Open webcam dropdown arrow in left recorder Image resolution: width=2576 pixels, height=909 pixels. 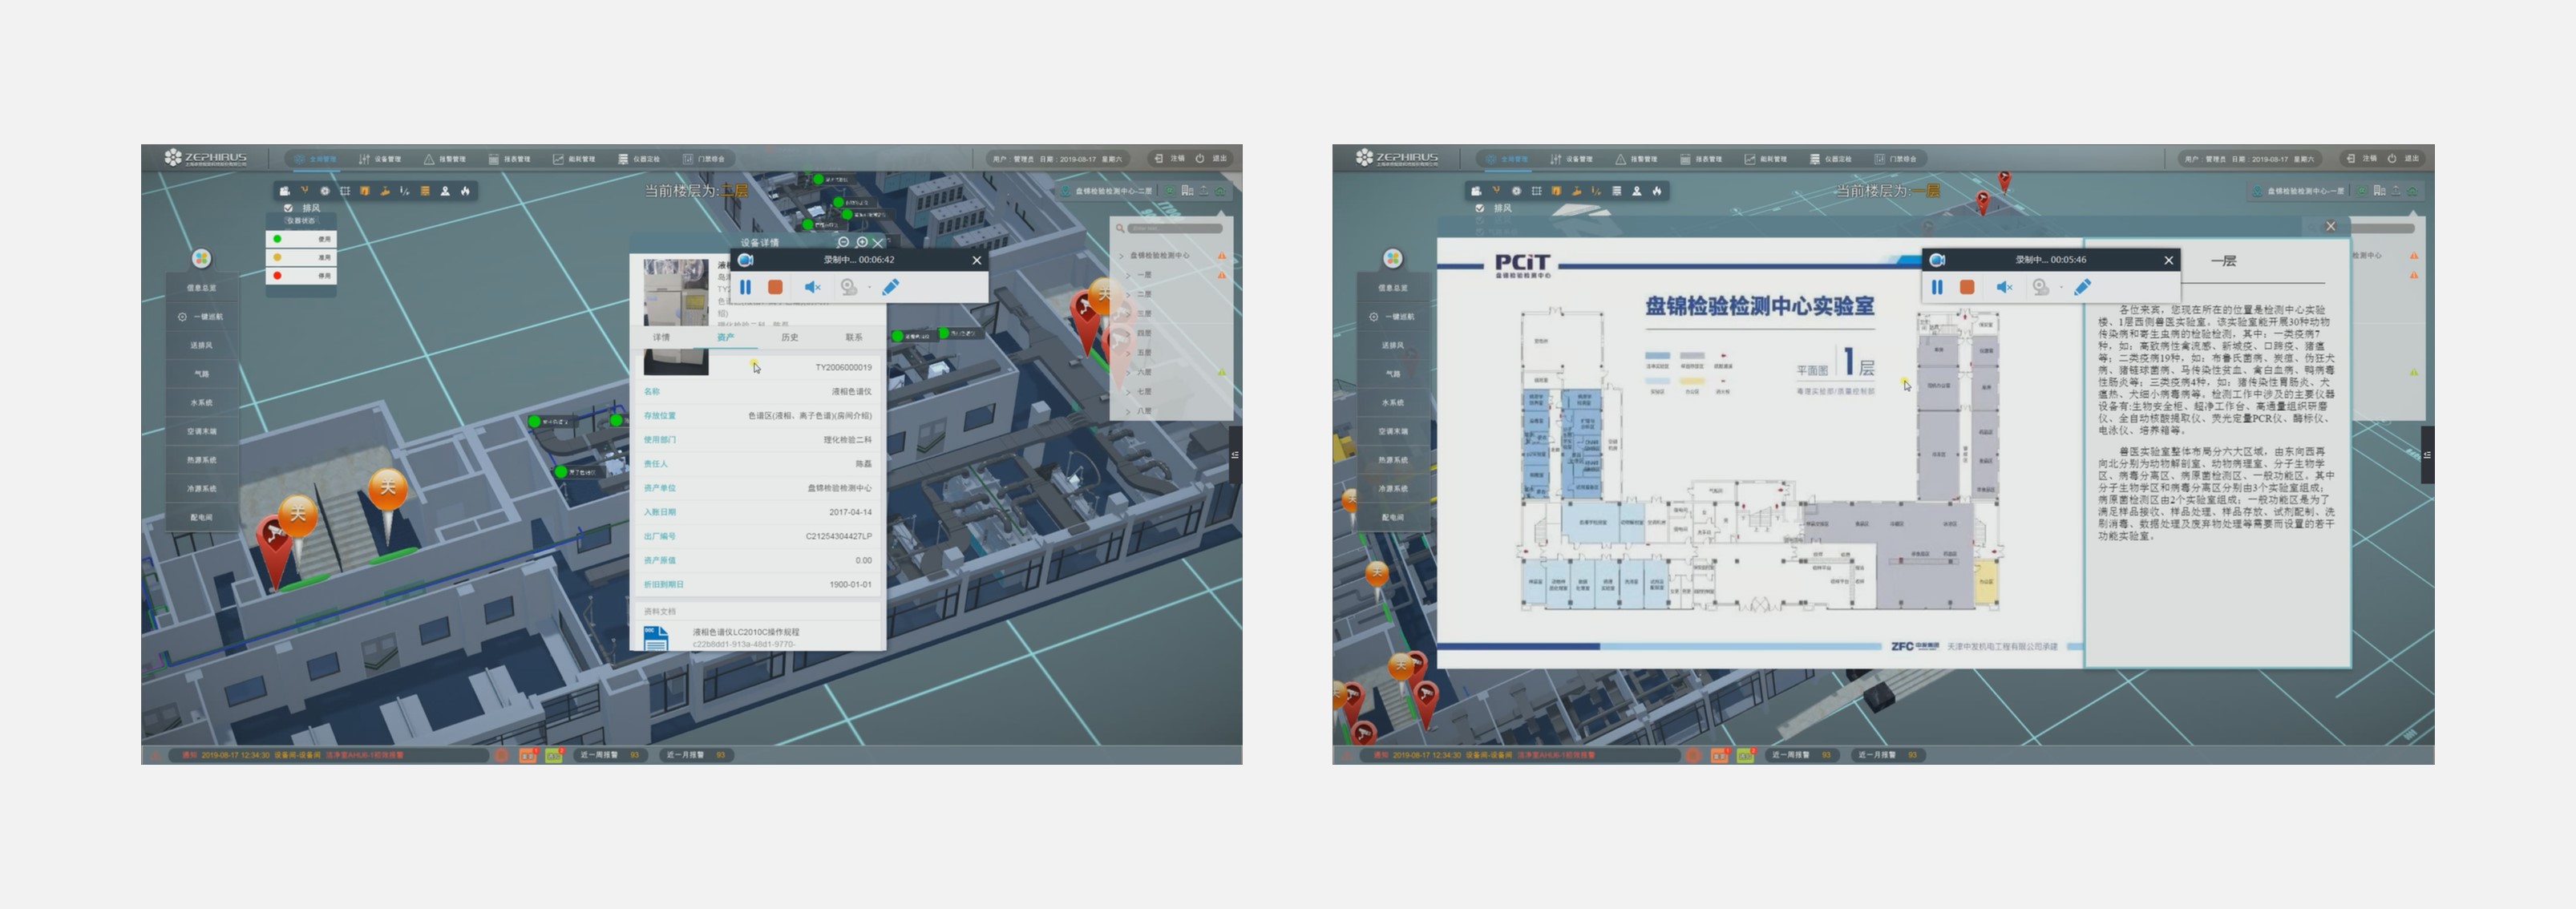869,288
